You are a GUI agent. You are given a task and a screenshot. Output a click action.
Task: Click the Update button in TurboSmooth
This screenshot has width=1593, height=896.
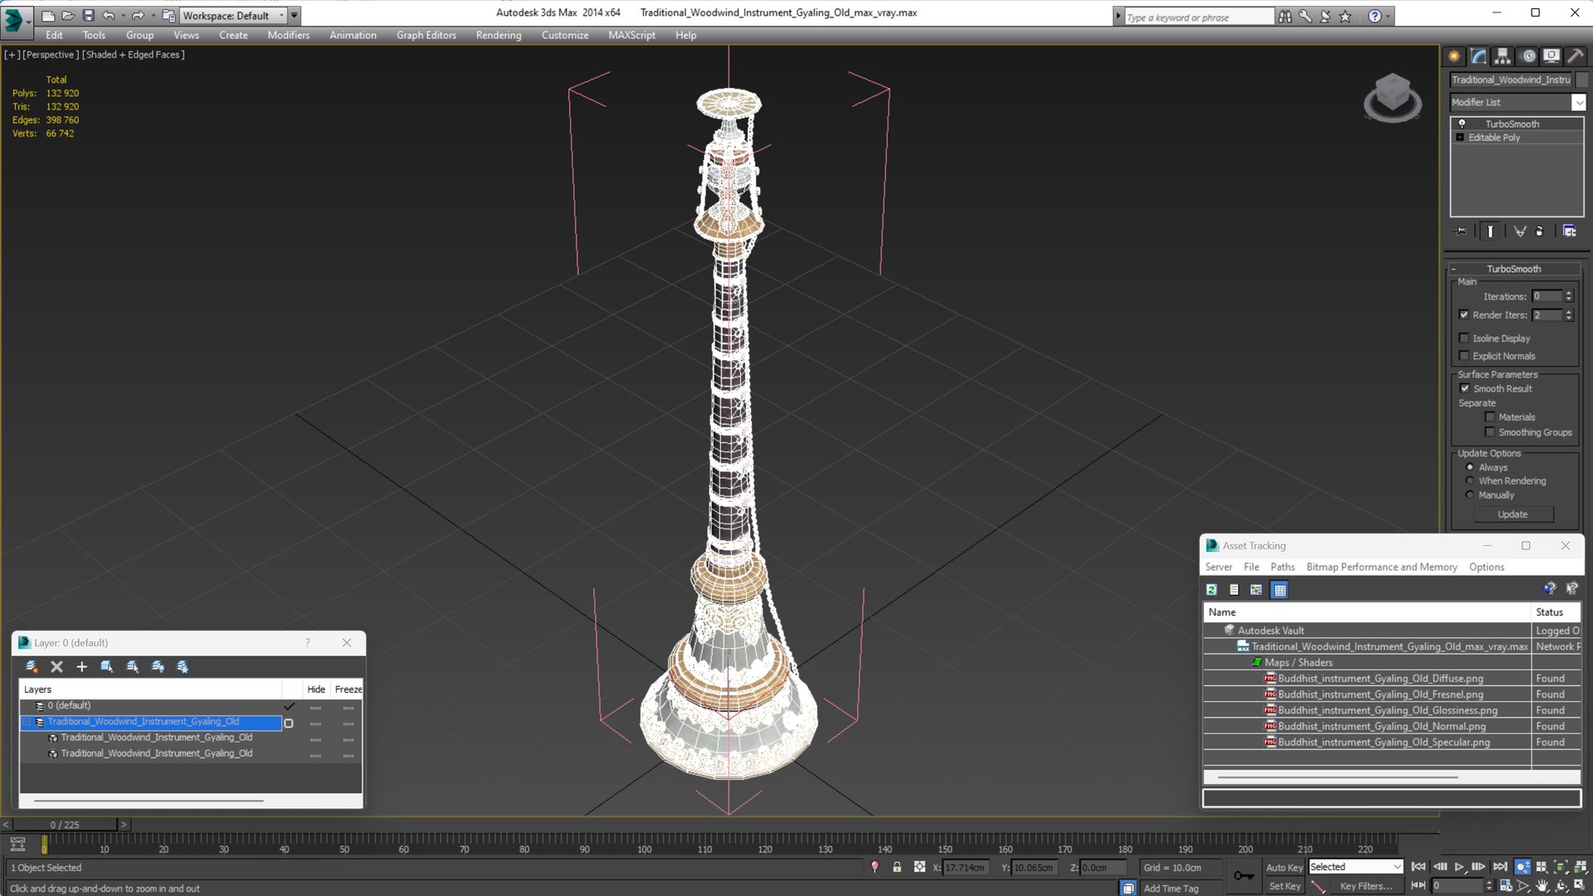(1513, 514)
